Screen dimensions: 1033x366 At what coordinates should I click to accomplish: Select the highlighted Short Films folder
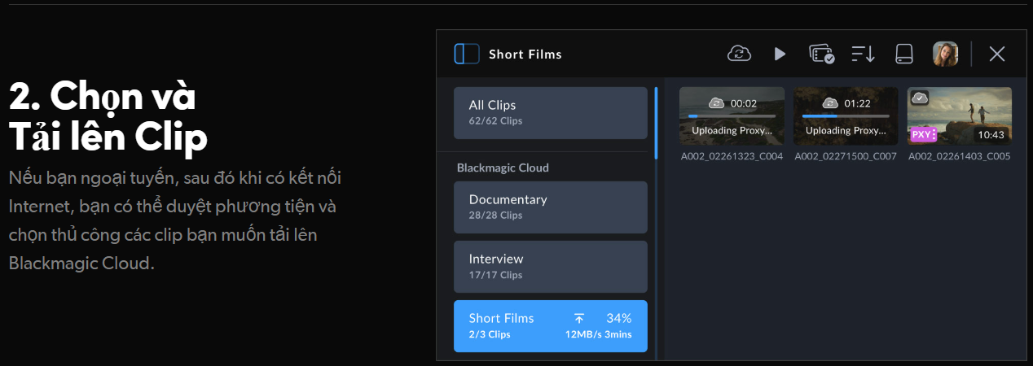coord(551,326)
